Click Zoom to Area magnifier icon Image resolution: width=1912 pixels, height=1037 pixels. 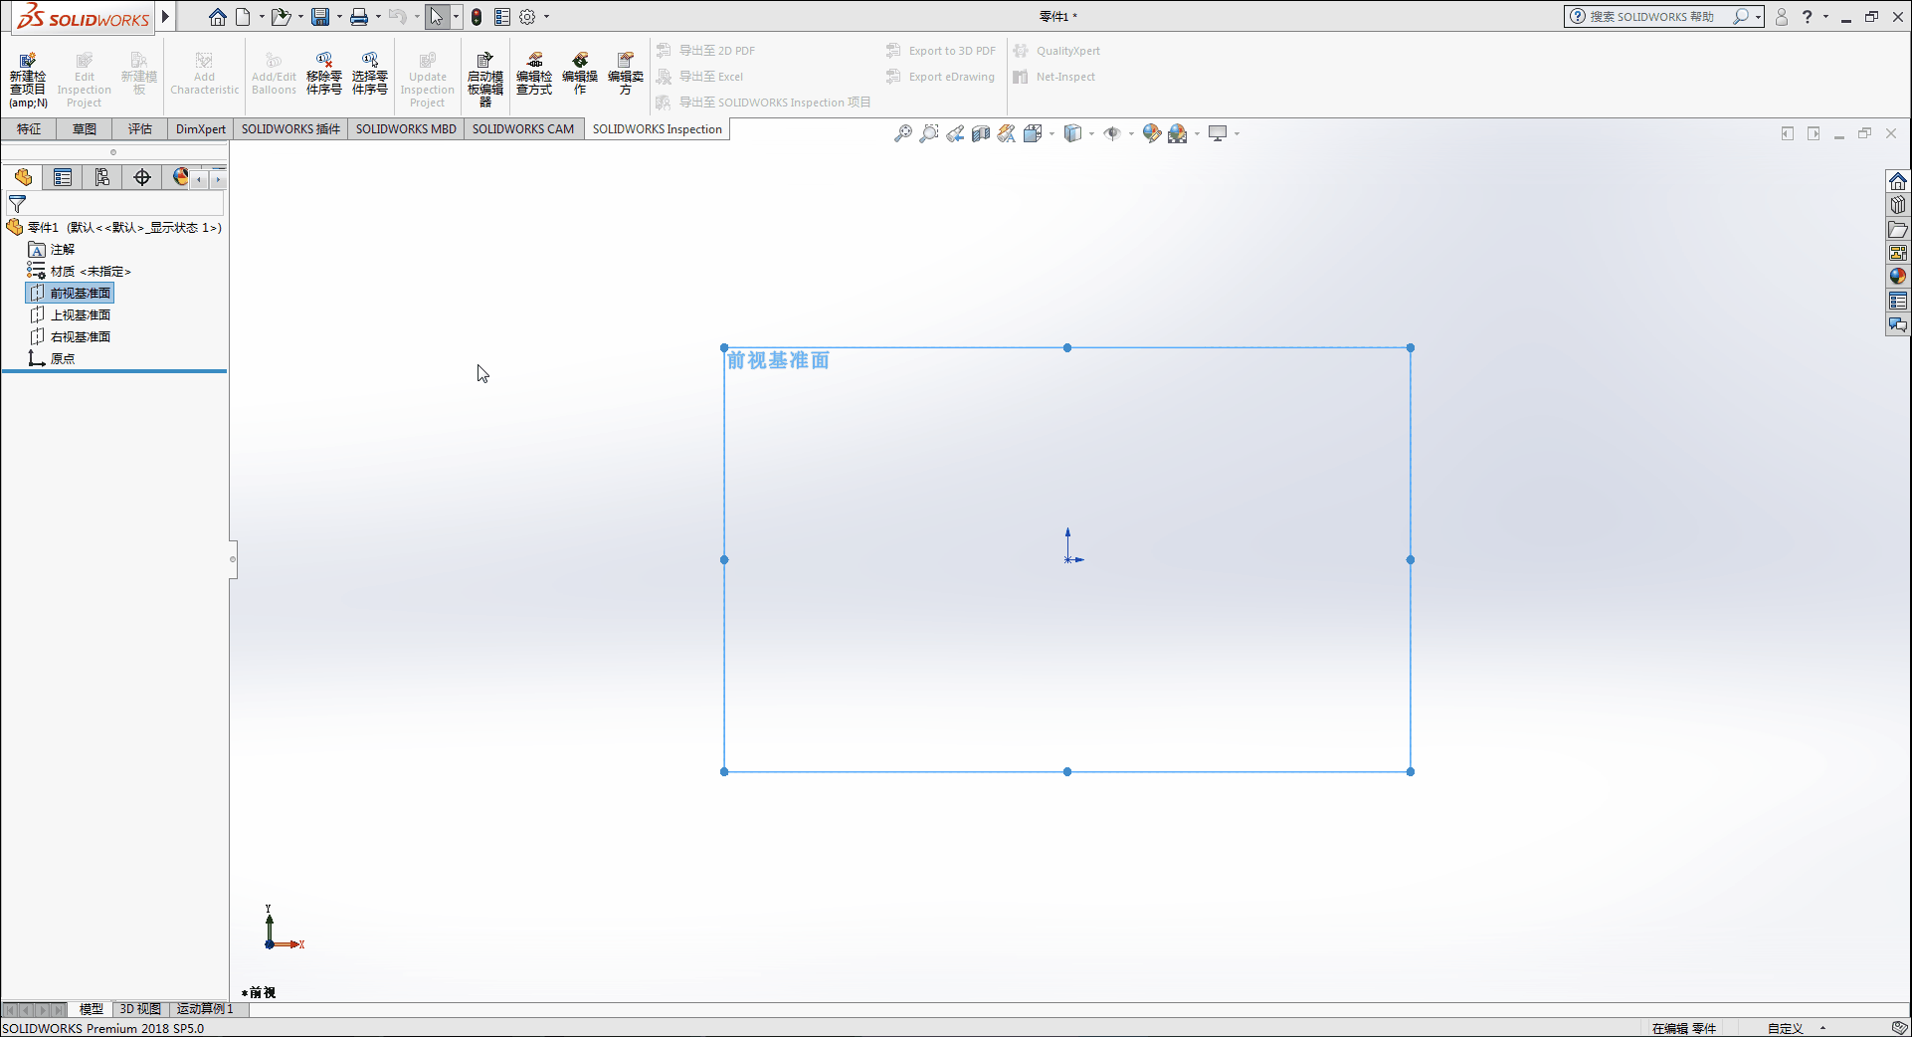tap(929, 133)
